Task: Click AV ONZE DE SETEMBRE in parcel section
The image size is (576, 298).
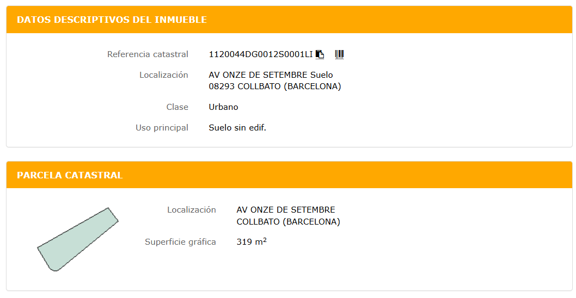Action: (x=286, y=209)
